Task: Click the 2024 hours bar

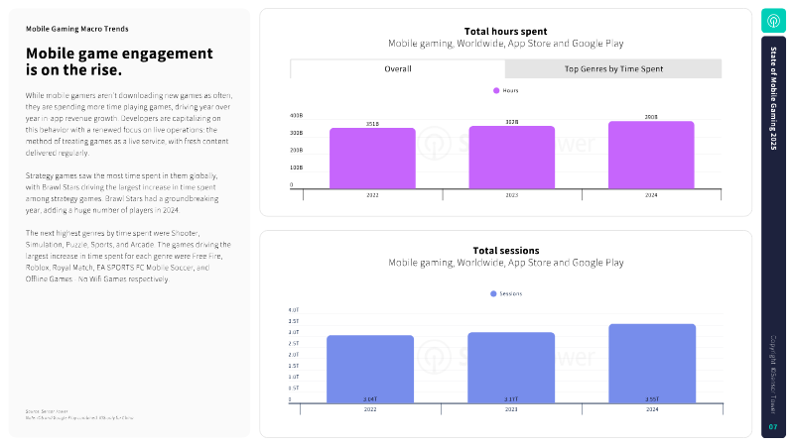Action: click(651, 155)
